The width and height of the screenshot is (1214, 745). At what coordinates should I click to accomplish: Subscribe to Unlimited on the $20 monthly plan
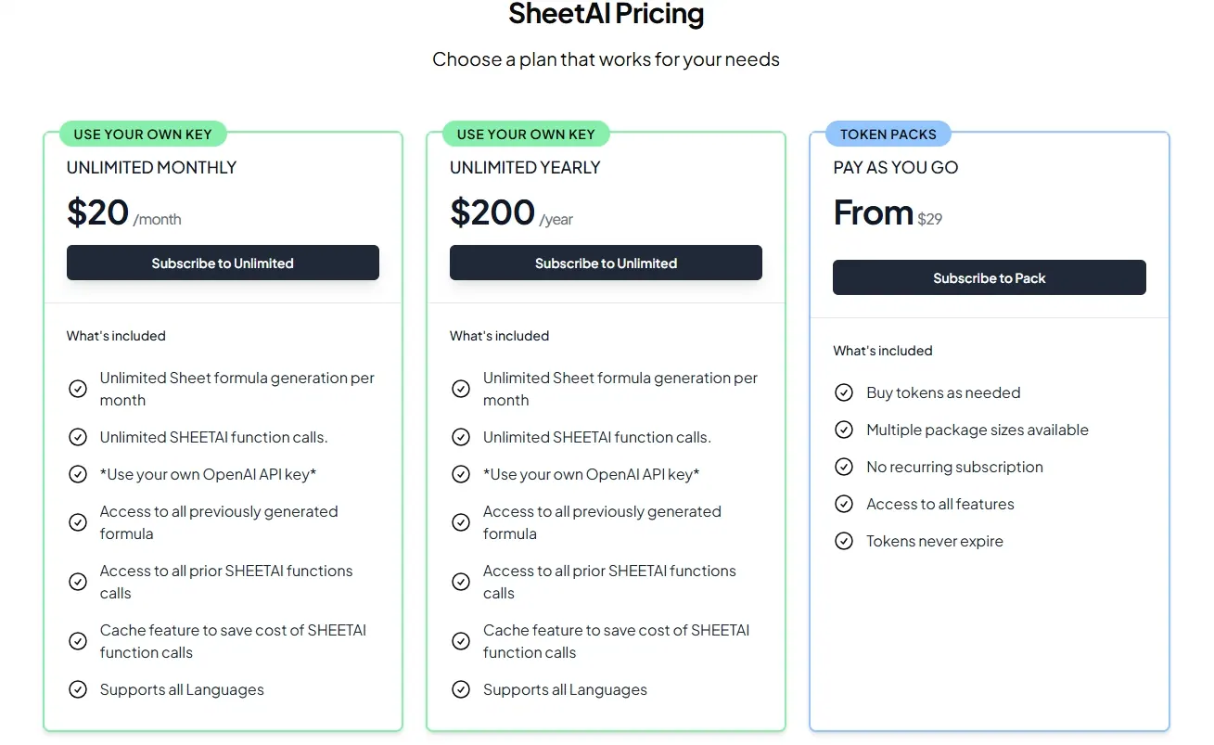click(223, 263)
